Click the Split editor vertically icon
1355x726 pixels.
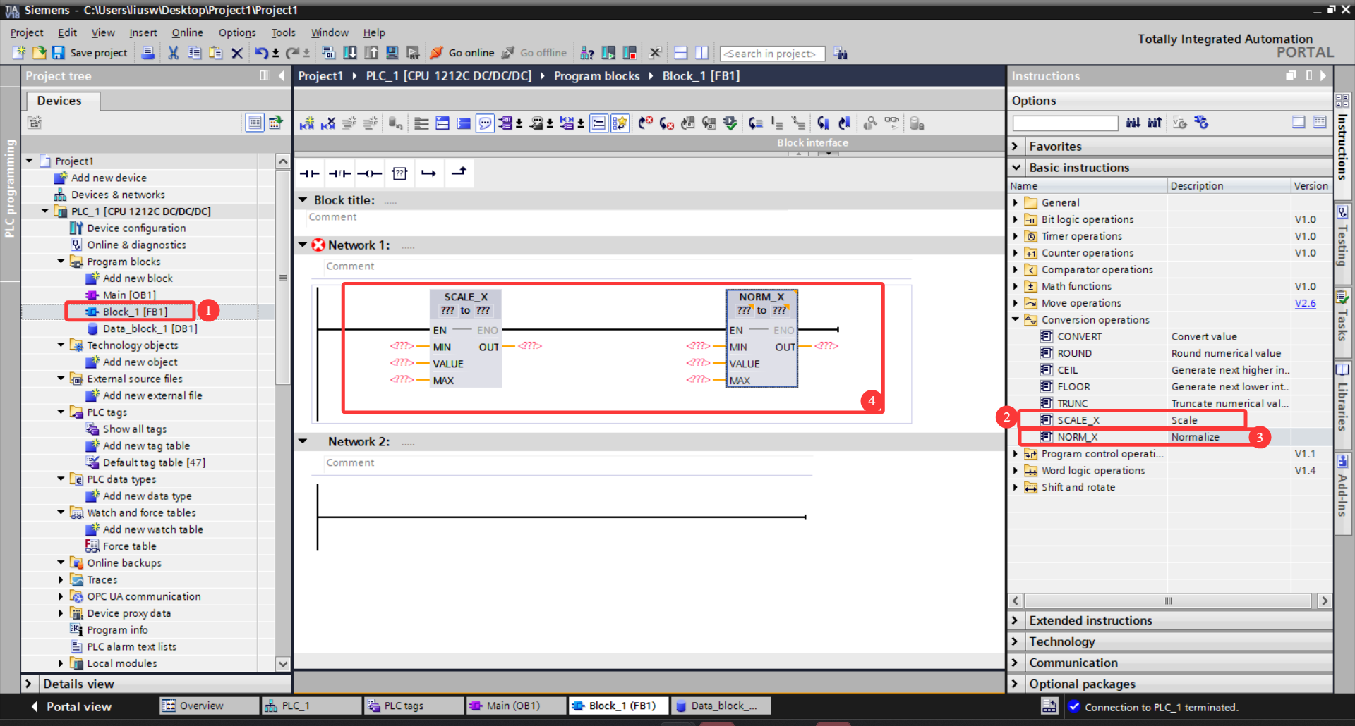coord(701,53)
